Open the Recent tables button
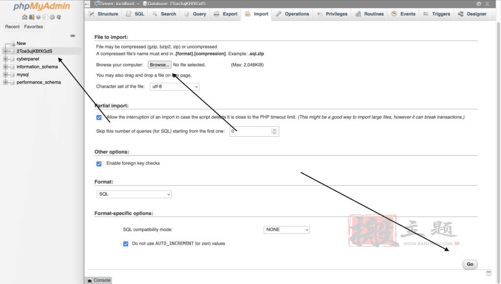 click(x=12, y=27)
